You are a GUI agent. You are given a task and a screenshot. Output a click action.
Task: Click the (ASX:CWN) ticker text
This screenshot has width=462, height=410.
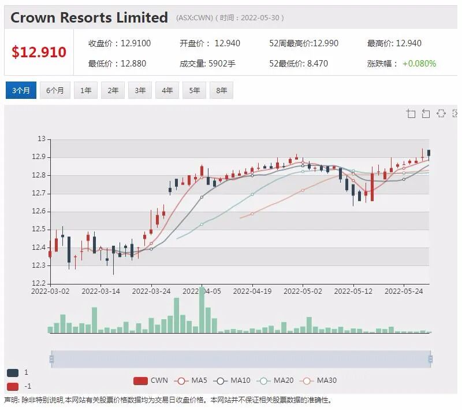pos(195,18)
